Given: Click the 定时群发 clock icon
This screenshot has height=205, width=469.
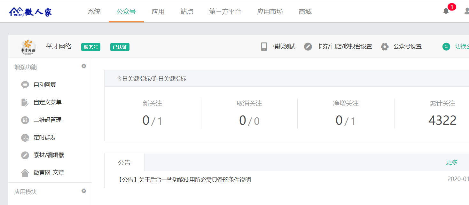Looking at the screenshot, I should [25, 138].
